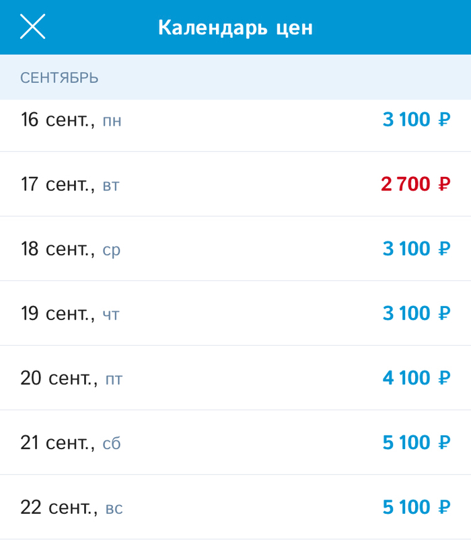Tap the 4 100 ₽ price

pos(416,379)
